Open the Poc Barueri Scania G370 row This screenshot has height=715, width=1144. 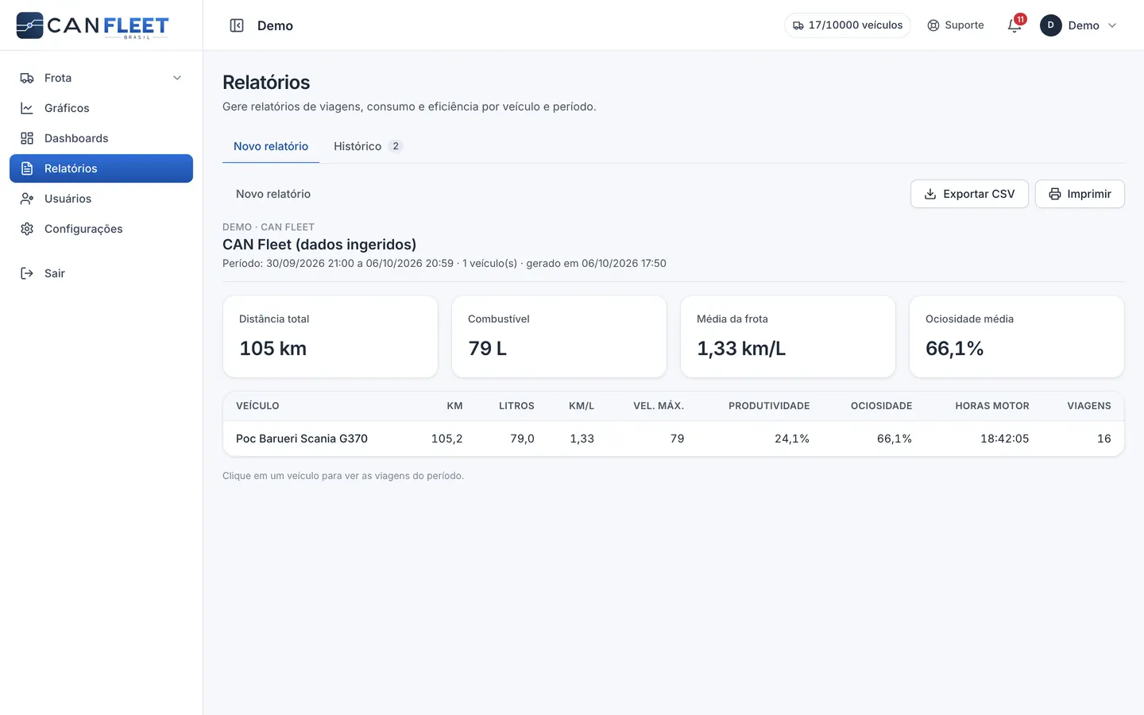(x=674, y=439)
